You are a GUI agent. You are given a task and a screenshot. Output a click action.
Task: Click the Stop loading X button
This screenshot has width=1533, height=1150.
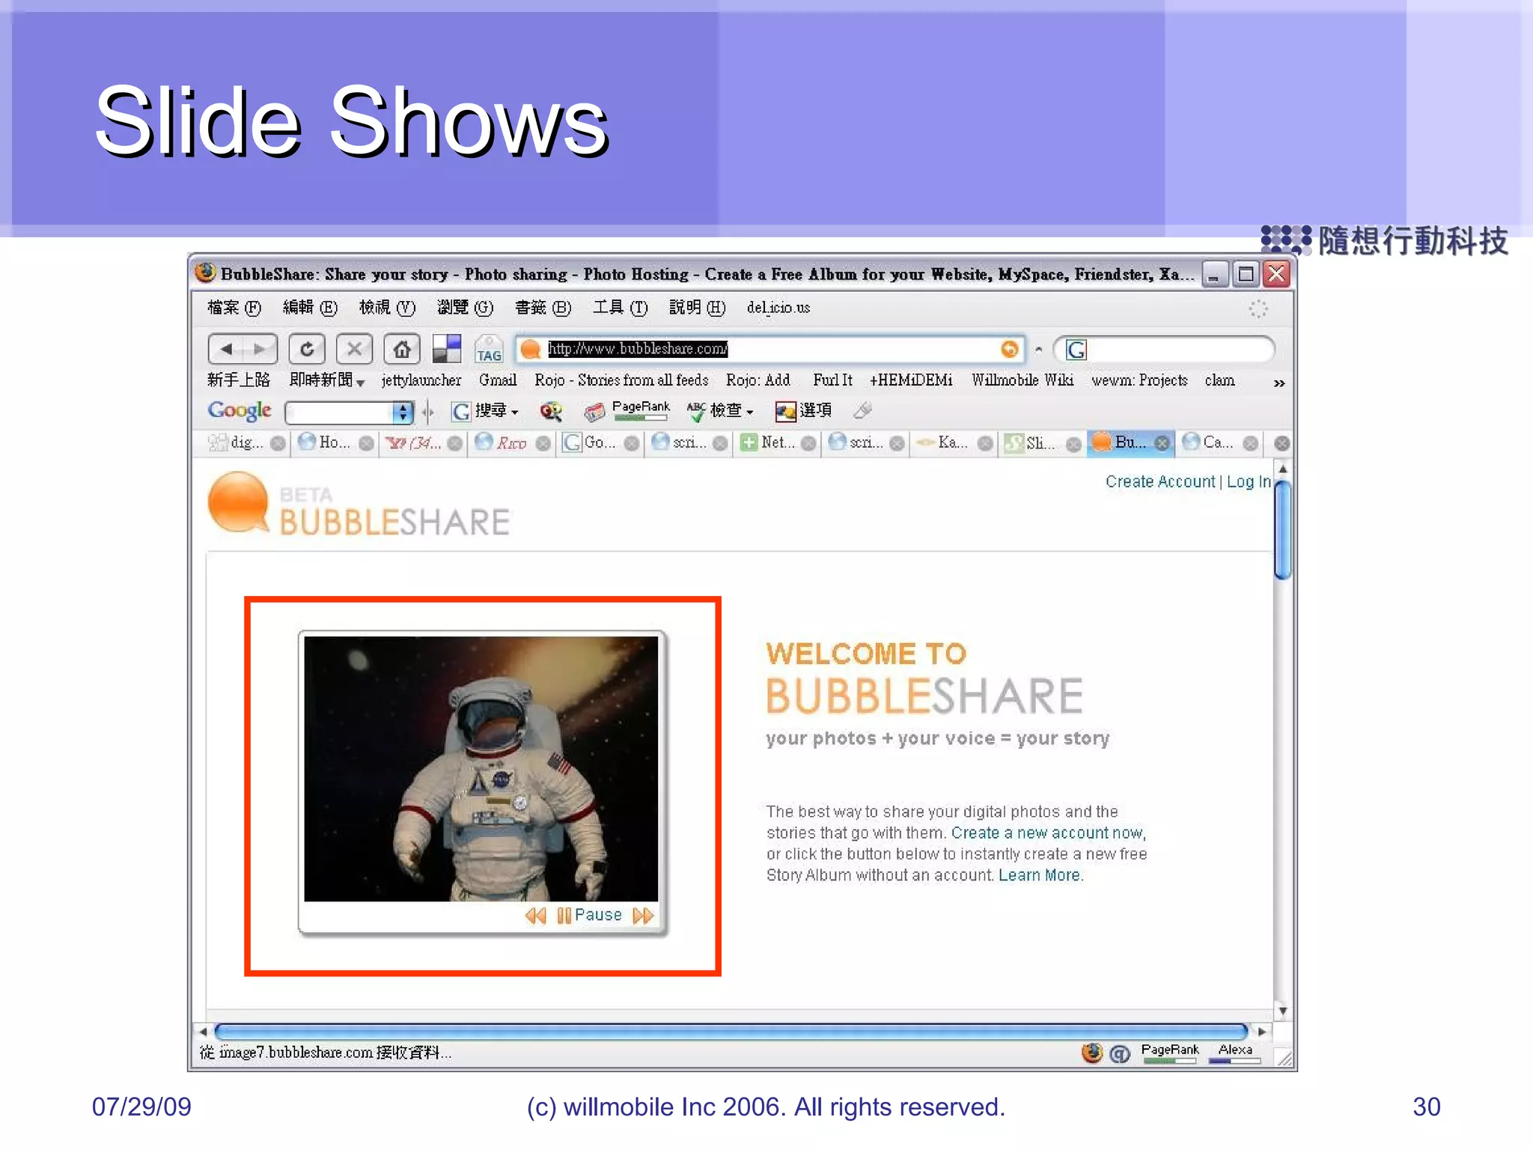(354, 349)
